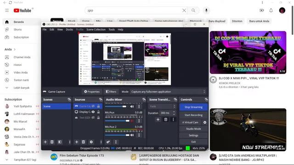Select Scene item in Scenes list
The height and width of the screenshot is (165, 294).
click(56, 106)
